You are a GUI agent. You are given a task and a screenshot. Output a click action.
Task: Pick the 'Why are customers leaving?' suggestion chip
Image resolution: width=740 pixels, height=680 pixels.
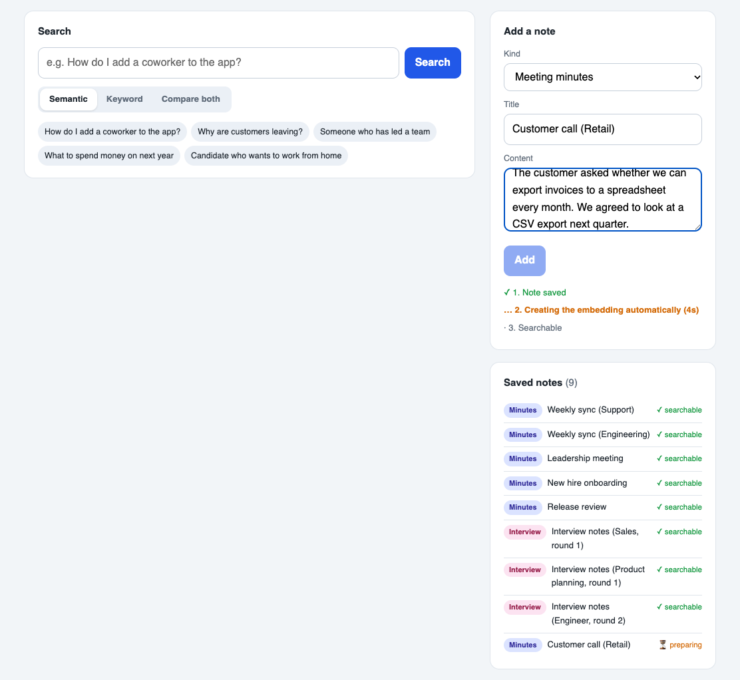point(250,132)
